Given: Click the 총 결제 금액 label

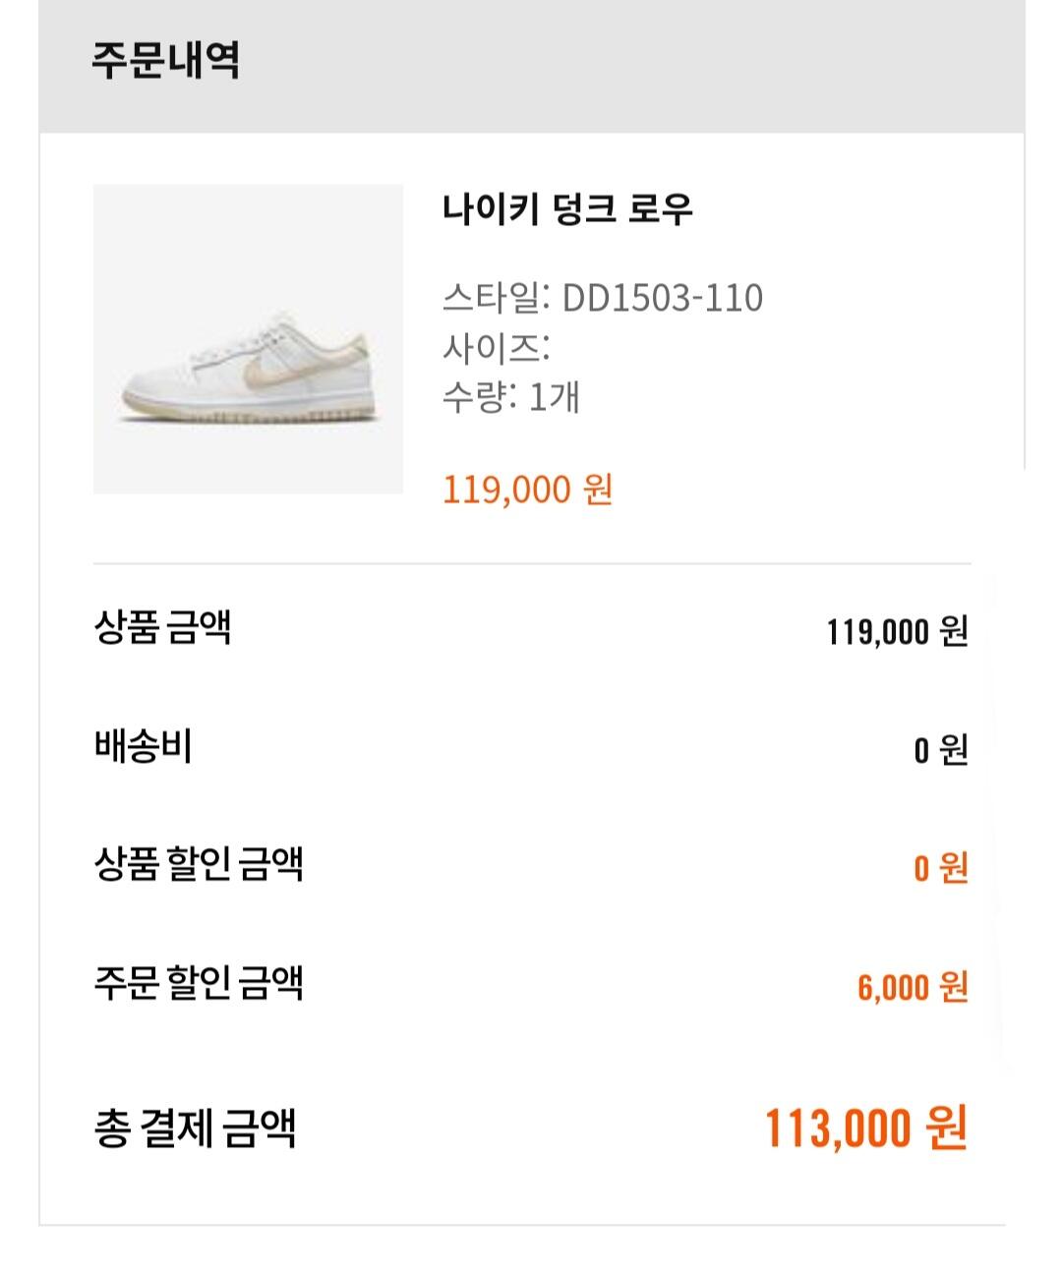Looking at the screenshot, I should 195,1127.
